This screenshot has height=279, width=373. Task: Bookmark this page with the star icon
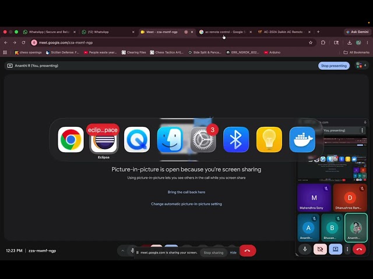point(311,42)
